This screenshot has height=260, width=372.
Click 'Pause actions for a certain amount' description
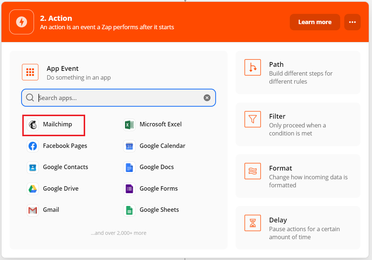[x=304, y=233]
